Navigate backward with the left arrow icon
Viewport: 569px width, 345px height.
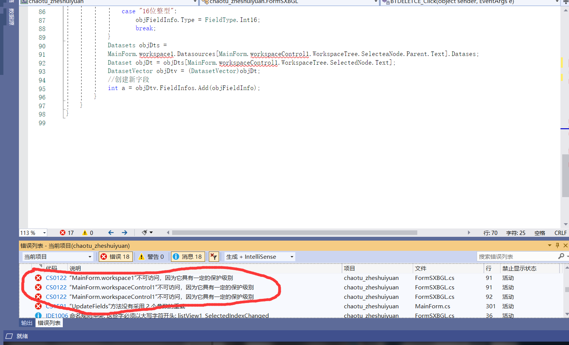point(111,233)
